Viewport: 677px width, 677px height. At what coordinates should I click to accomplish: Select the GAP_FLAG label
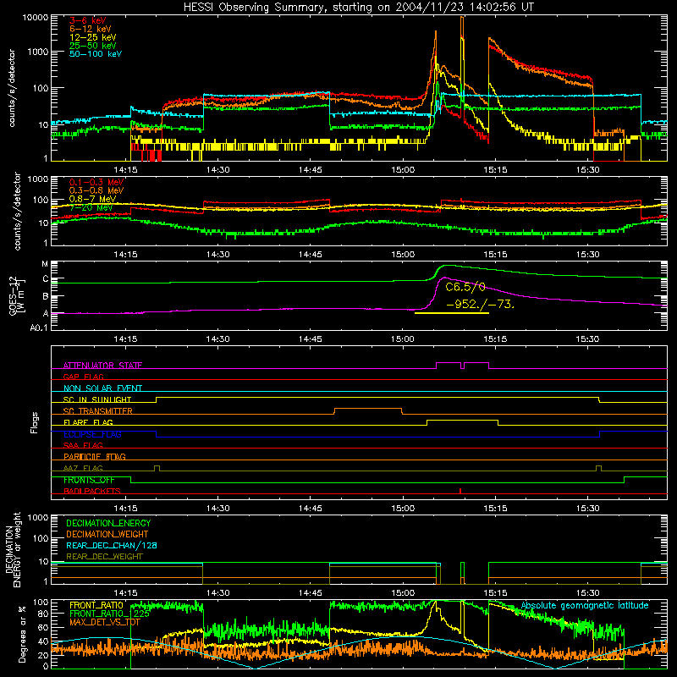[x=83, y=377]
